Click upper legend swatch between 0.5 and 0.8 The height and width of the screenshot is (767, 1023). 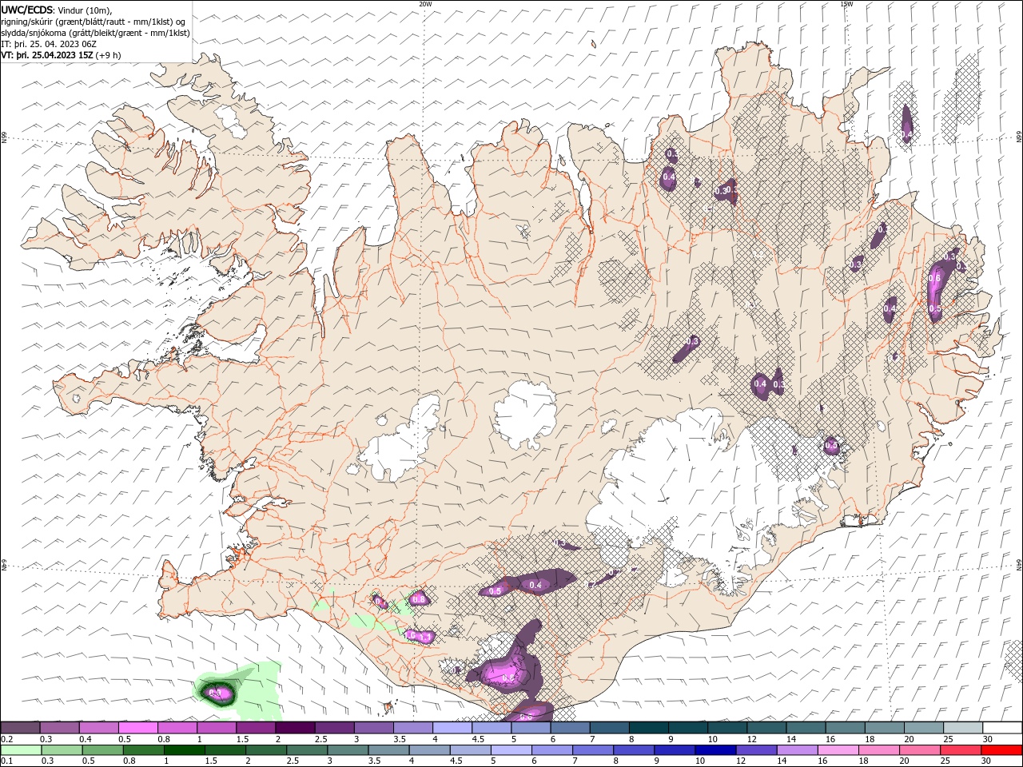(138, 728)
